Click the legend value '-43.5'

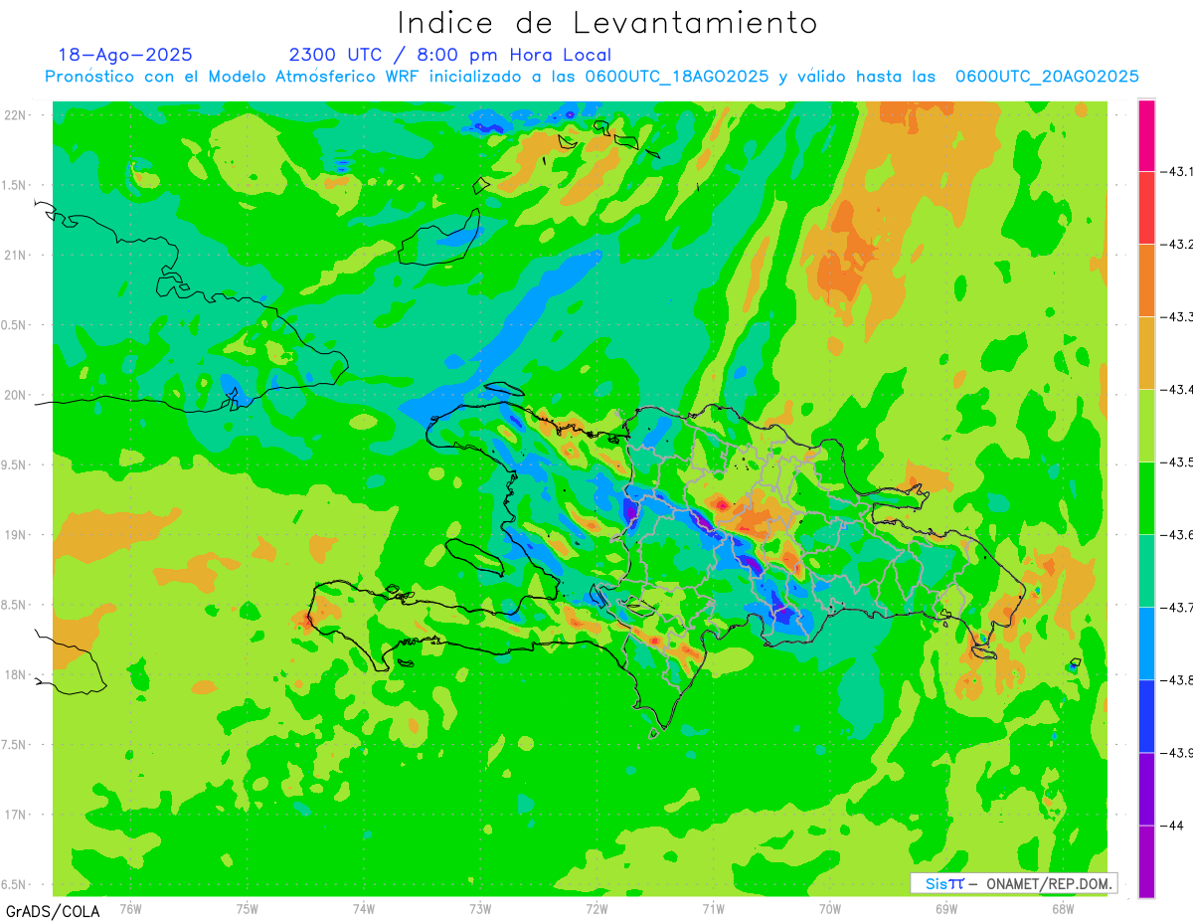pos(1176,462)
